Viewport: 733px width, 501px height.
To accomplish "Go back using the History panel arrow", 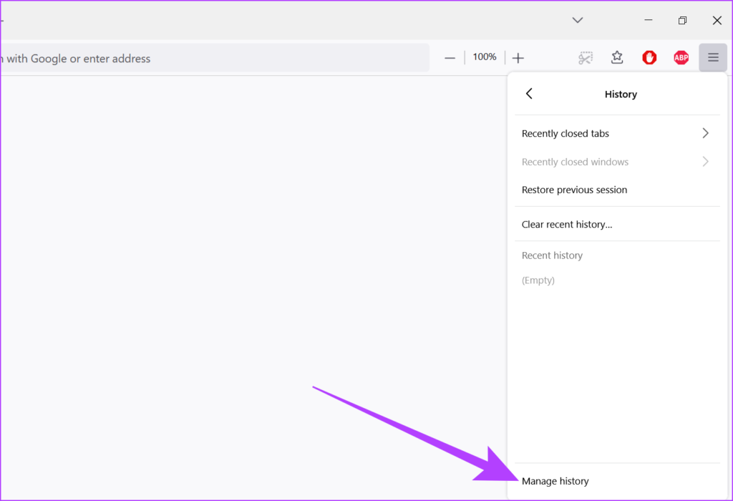I will (529, 93).
